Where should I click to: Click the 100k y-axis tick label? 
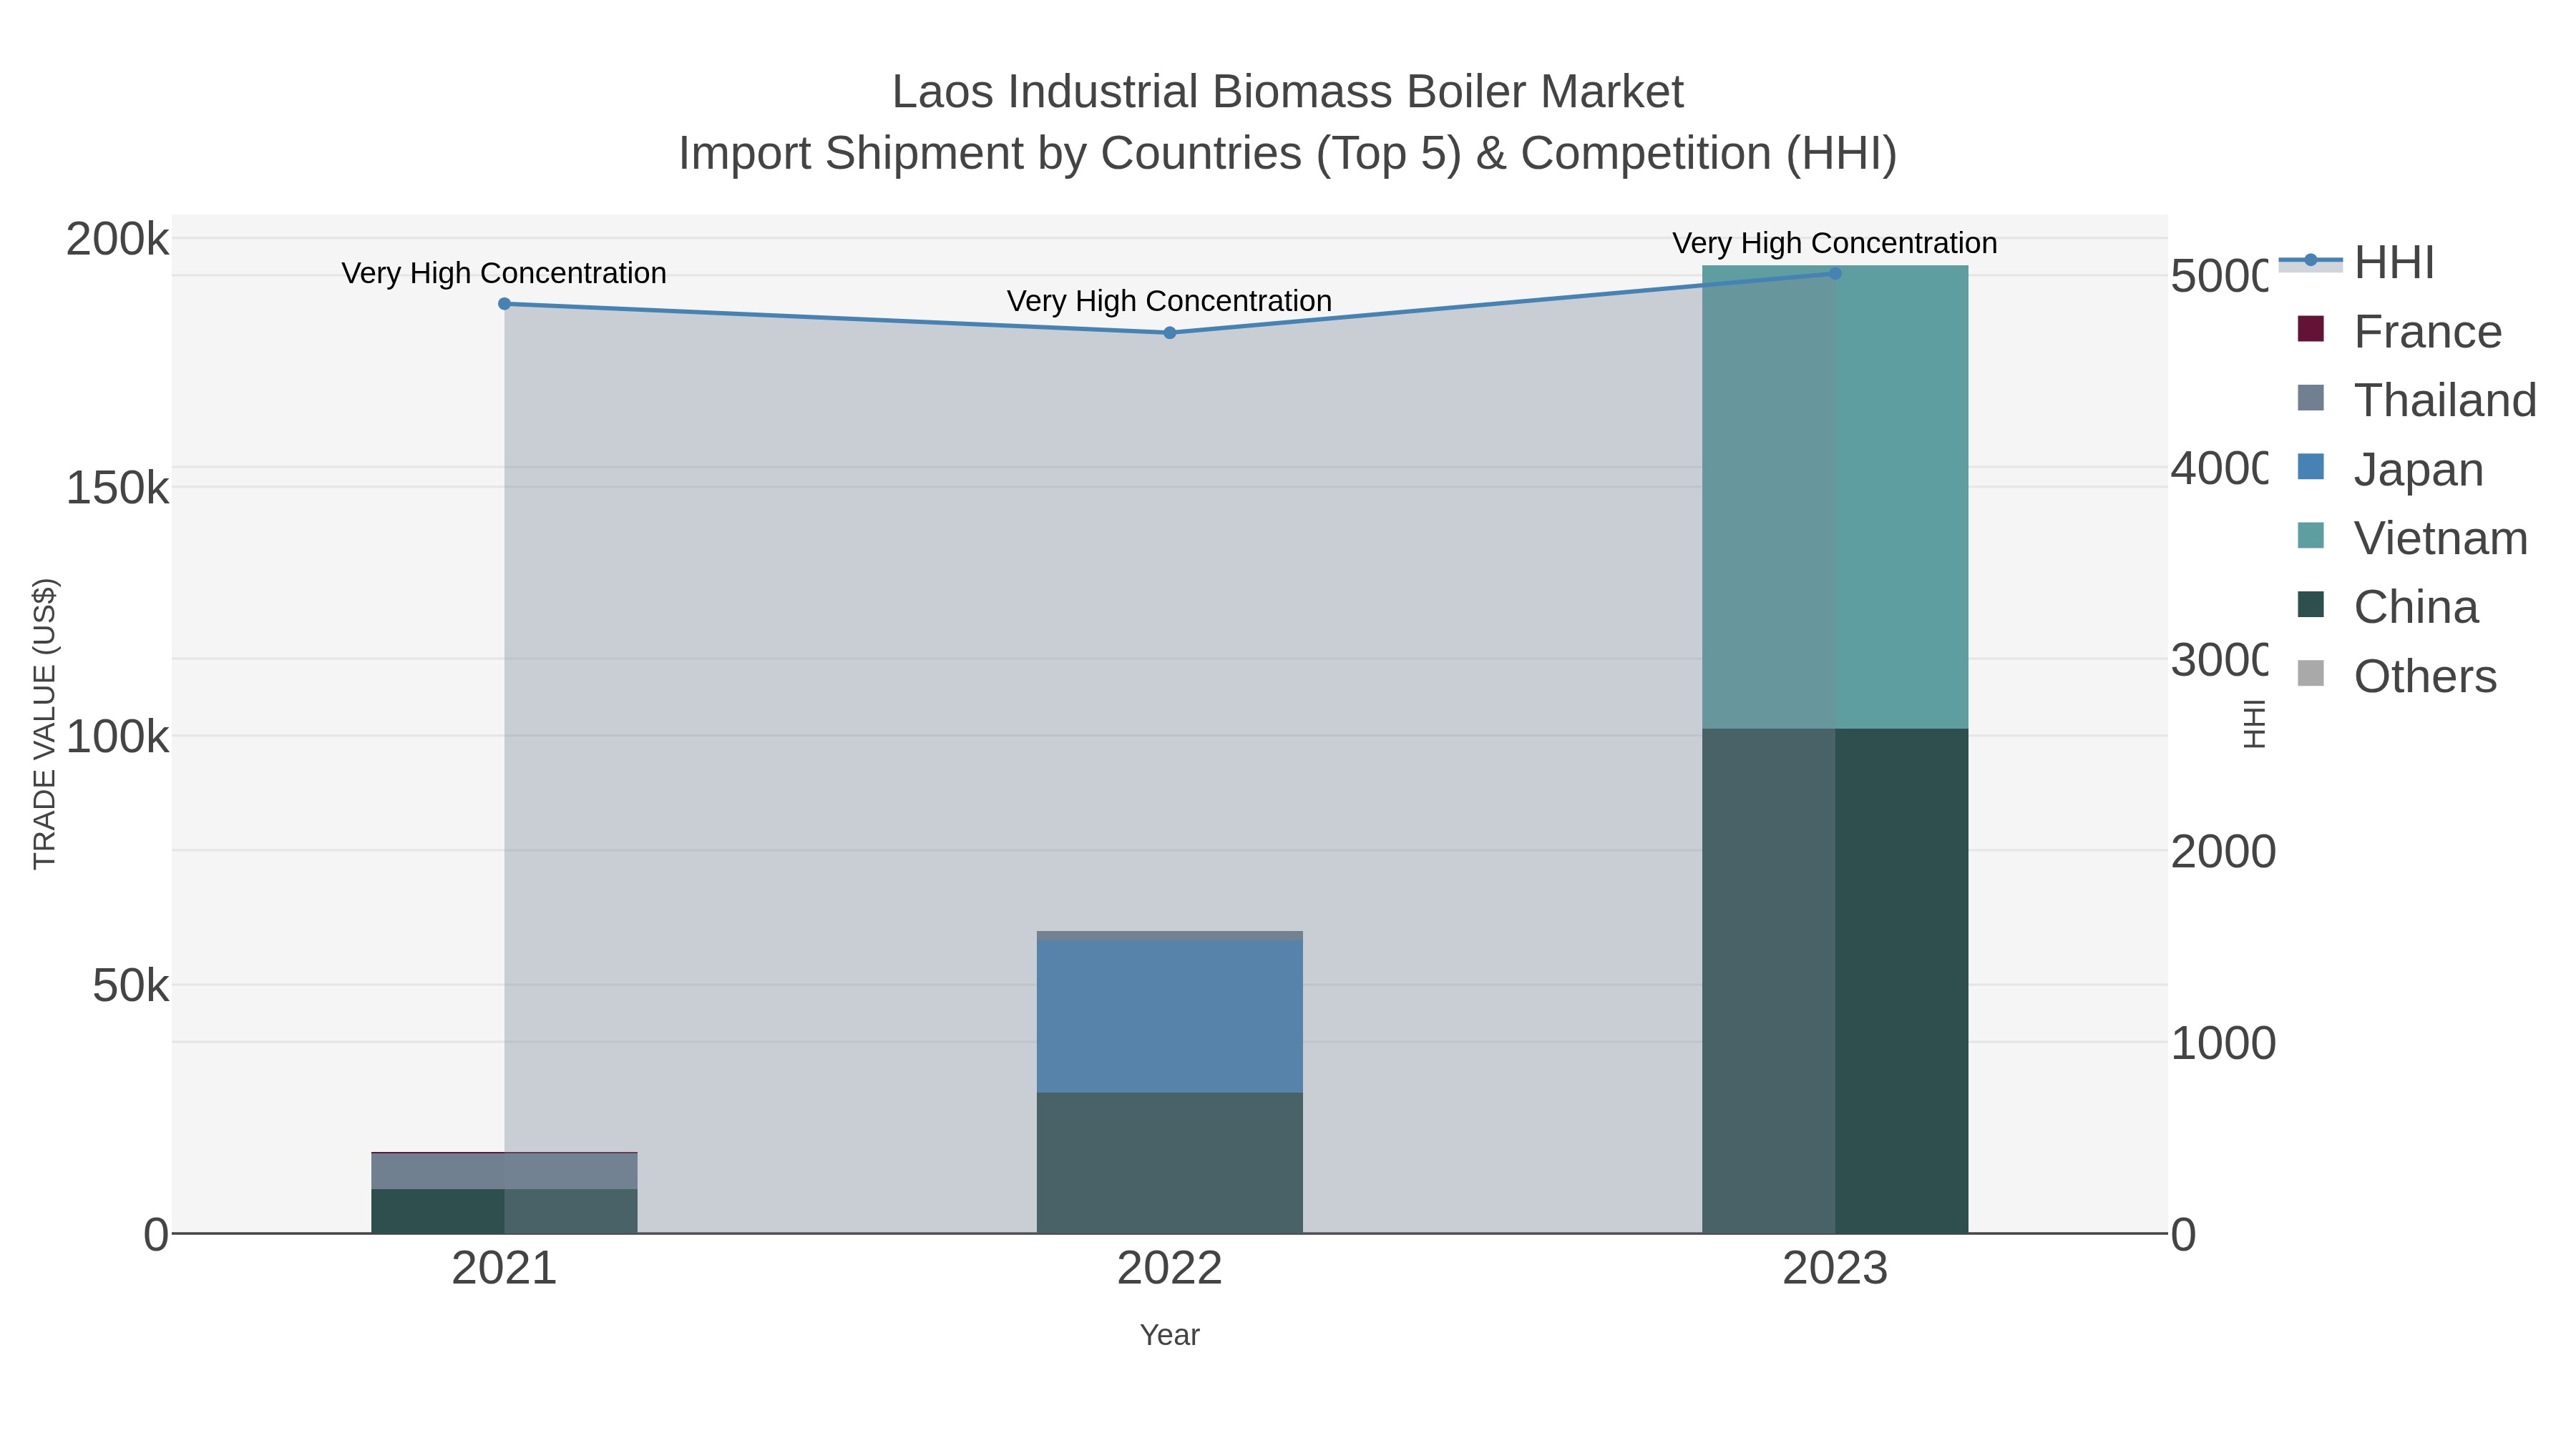point(118,737)
